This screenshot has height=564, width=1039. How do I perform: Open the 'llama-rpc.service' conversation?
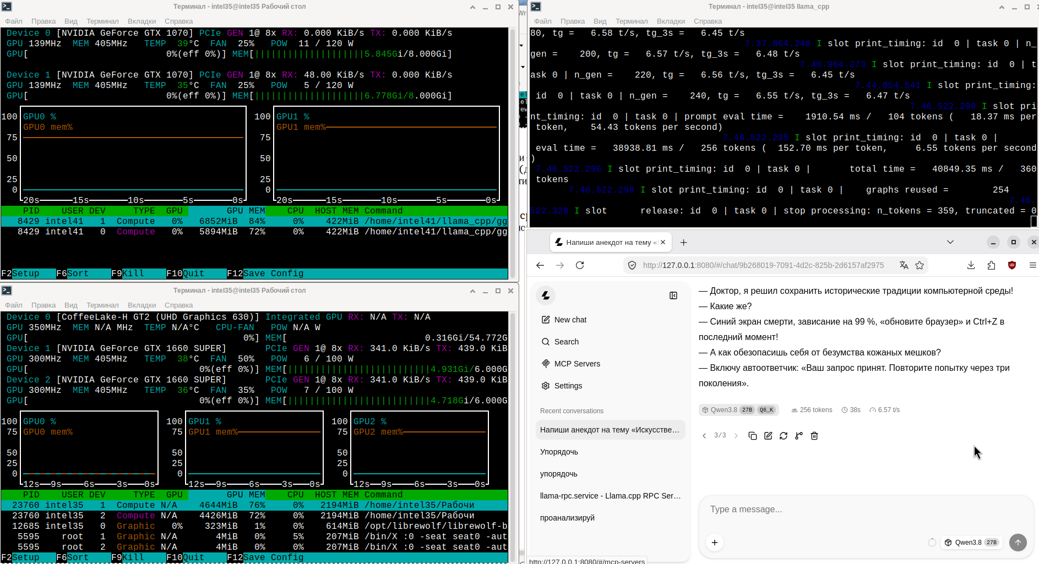(610, 496)
